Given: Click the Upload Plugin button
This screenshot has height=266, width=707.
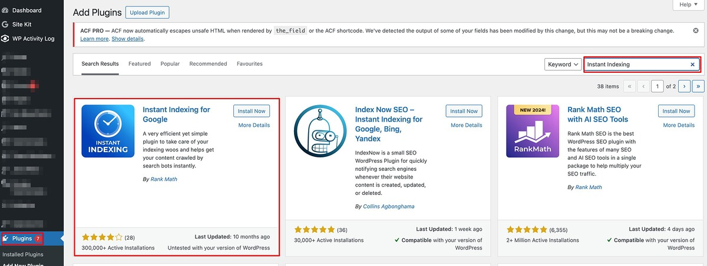Looking at the screenshot, I should click(147, 12).
